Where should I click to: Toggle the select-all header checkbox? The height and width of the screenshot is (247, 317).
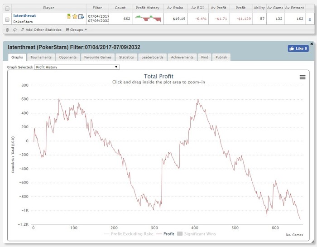tap(7, 9)
